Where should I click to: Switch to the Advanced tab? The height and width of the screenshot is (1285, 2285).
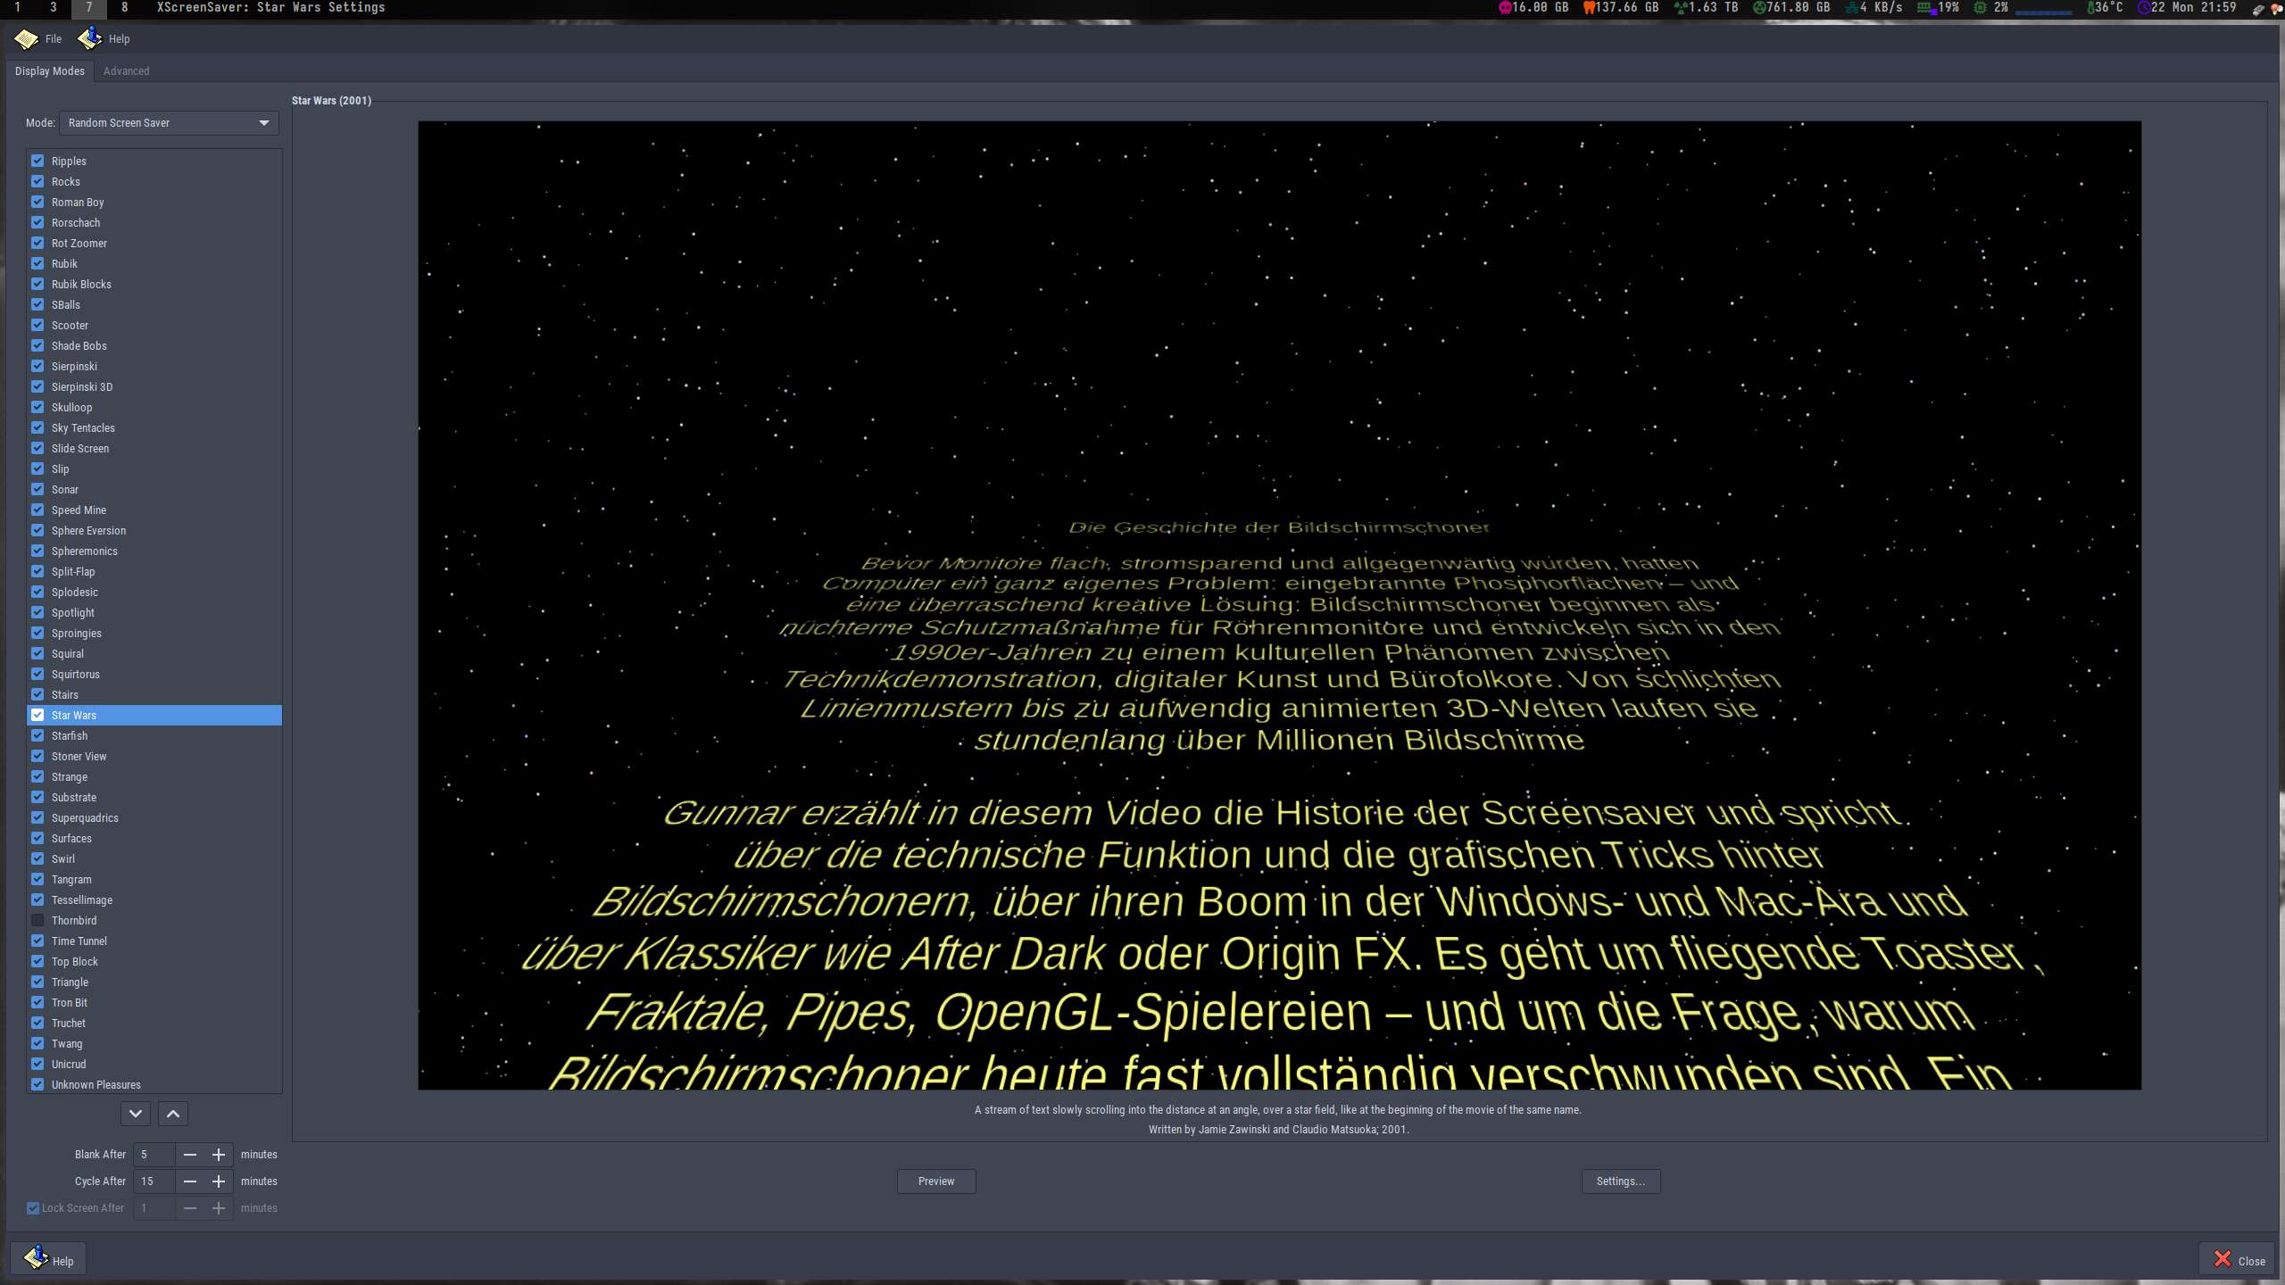tap(126, 71)
